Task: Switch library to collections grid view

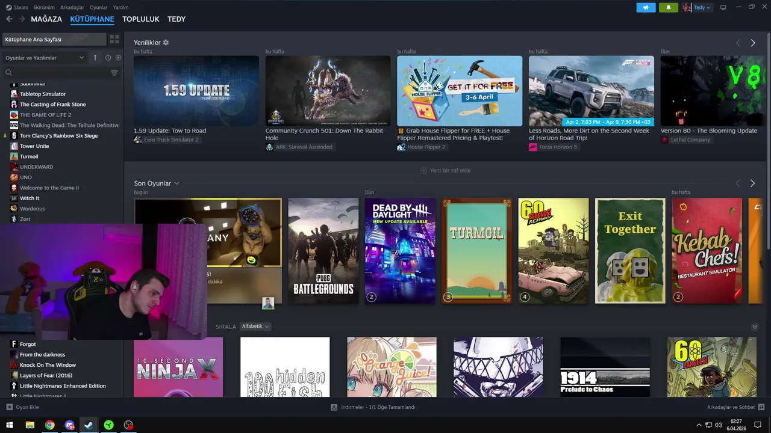Action: point(114,39)
